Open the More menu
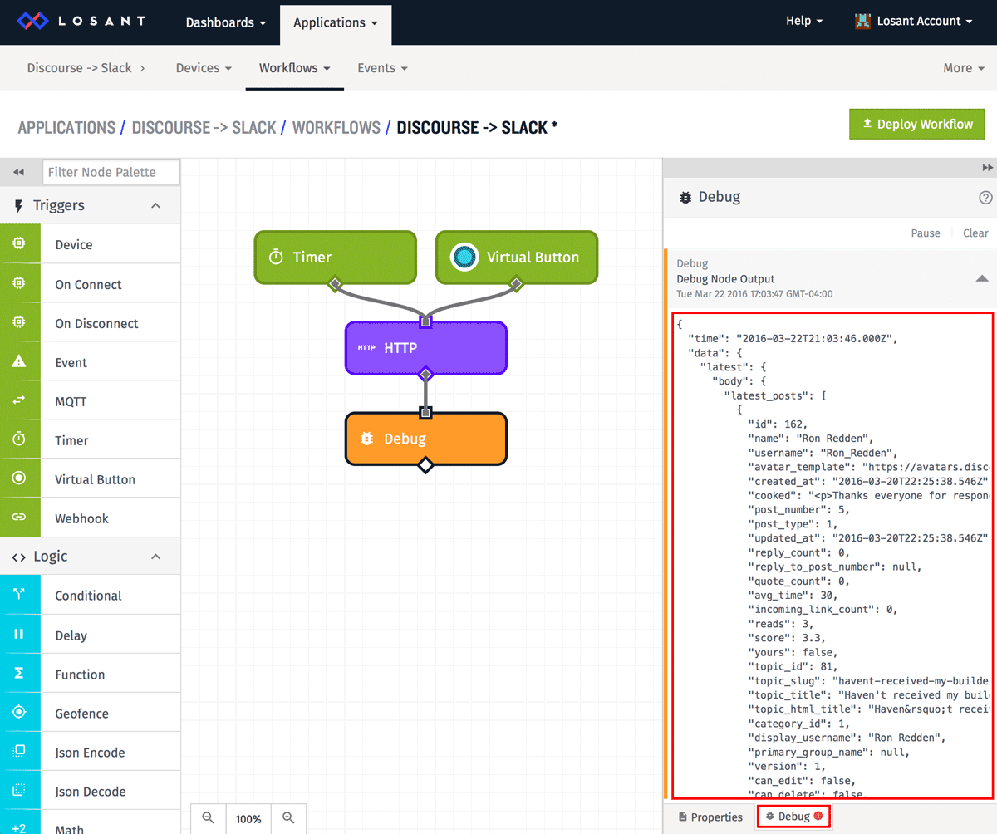Image resolution: width=997 pixels, height=834 pixels. point(963,68)
